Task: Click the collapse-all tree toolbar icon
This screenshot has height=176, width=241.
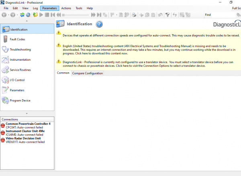Action: 188,15
